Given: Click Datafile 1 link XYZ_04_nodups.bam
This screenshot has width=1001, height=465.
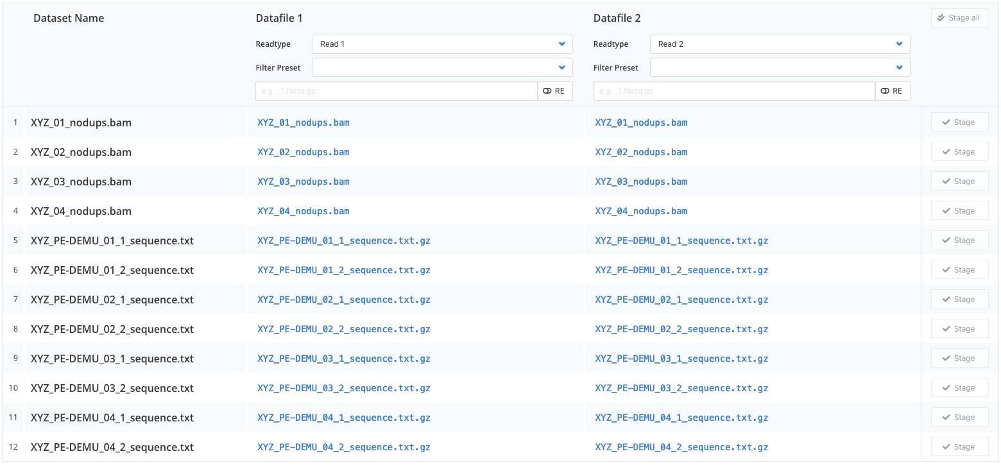Looking at the screenshot, I should click(x=304, y=211).
